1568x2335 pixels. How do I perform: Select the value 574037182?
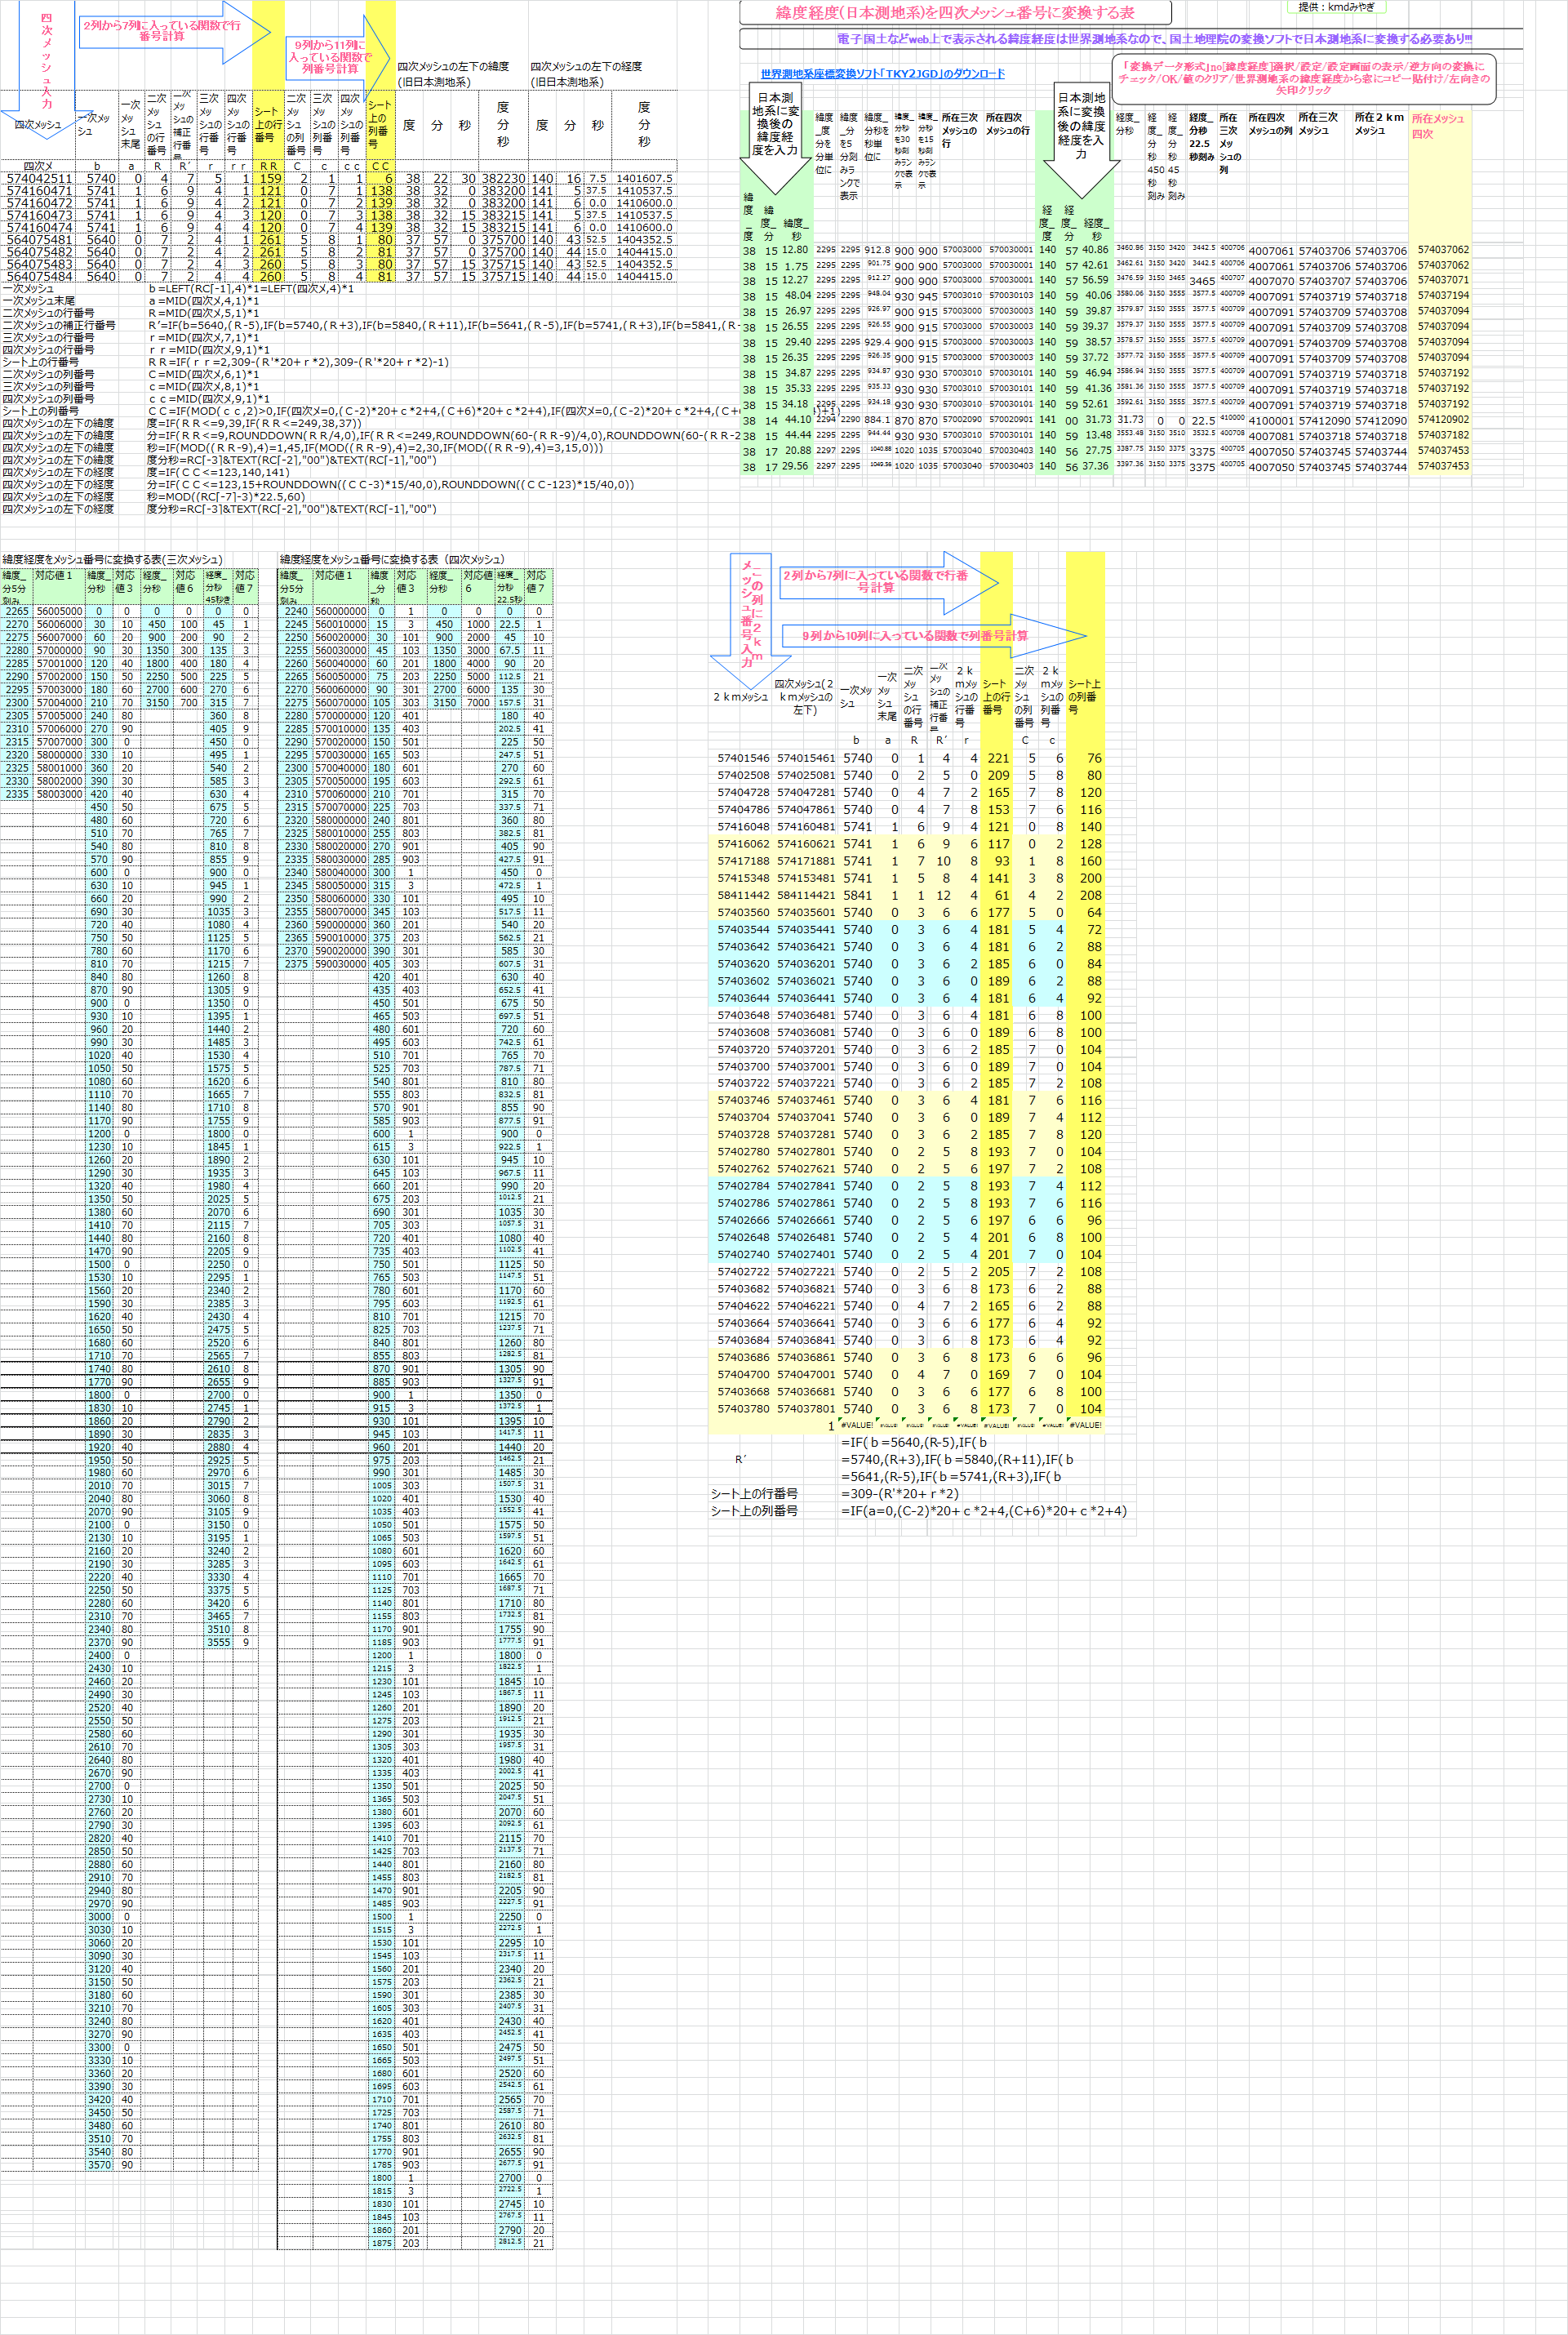pyautogui.click(x=1443, y=436)
